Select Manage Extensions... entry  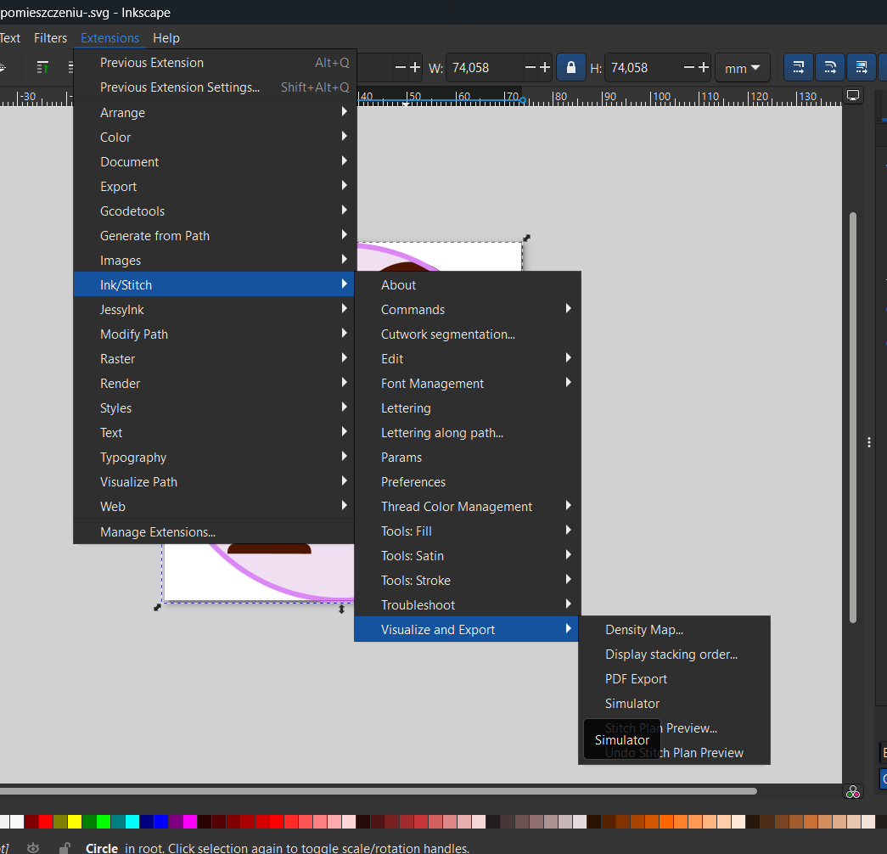[x=215, y=532]
